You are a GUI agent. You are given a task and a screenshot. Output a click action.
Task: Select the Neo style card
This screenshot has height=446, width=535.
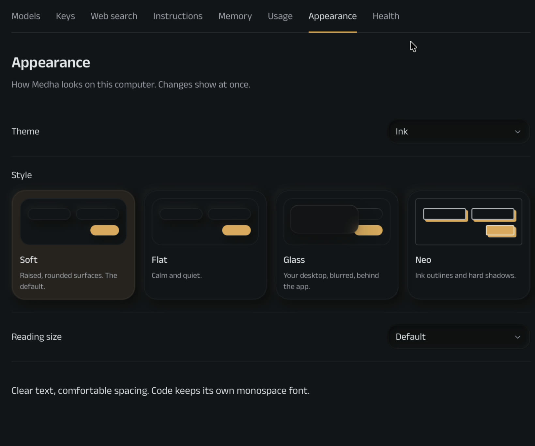pyautogui.click(x=469, y=245)
